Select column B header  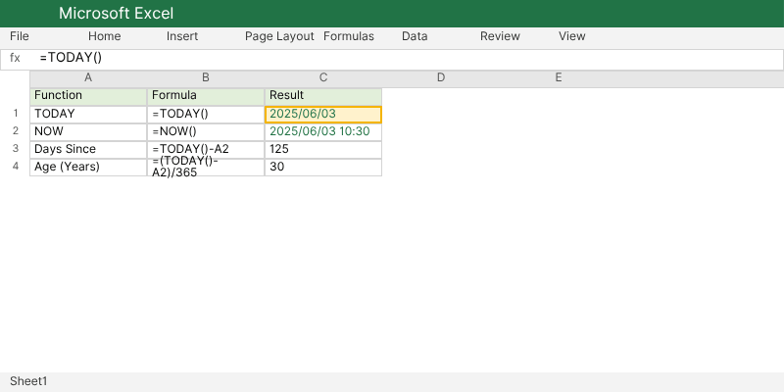pos(206,78)
